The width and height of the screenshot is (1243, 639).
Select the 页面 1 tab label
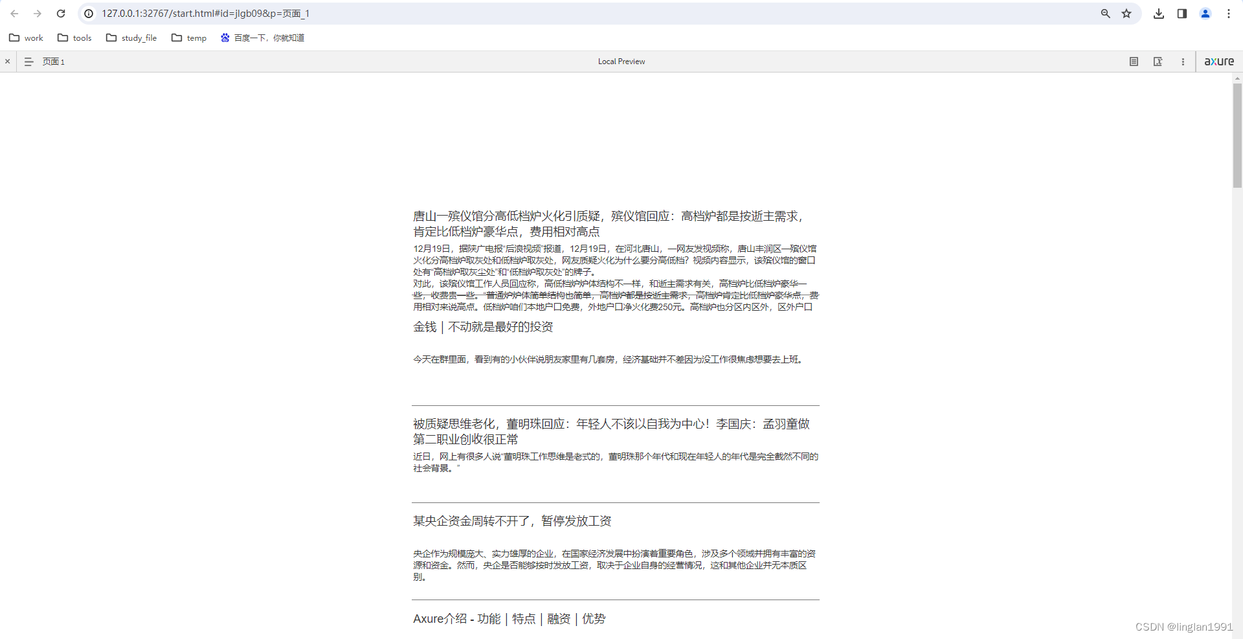point(54,61)
